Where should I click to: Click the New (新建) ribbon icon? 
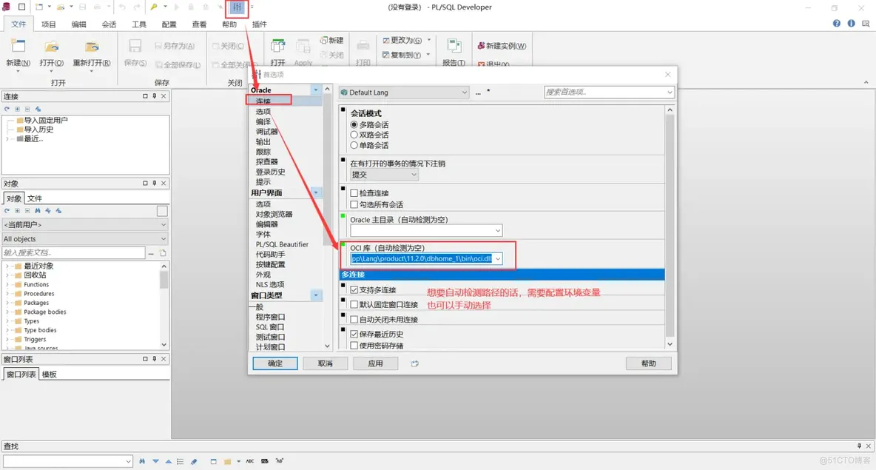pos(18,47)
